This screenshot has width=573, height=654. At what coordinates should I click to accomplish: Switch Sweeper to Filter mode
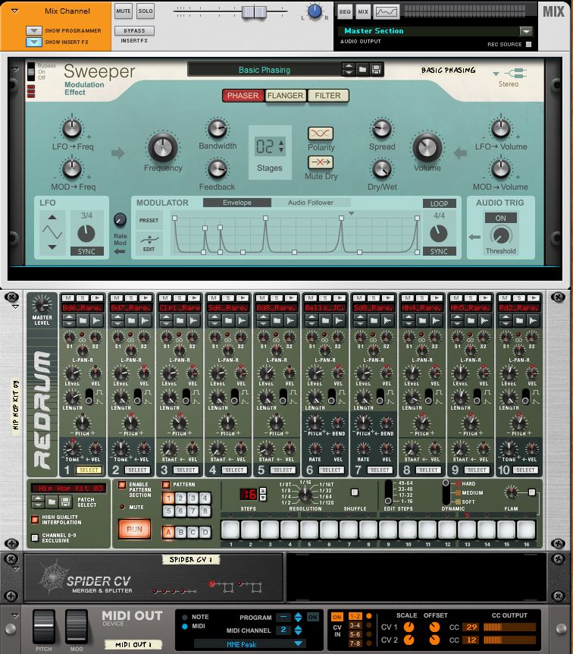click(x=328, y=96)
